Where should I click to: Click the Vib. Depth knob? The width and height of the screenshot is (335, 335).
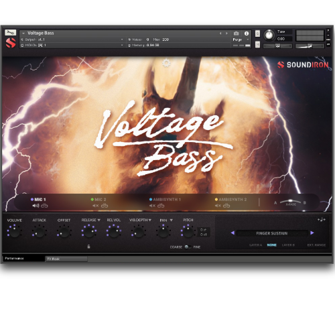click(x=139, y=232)
